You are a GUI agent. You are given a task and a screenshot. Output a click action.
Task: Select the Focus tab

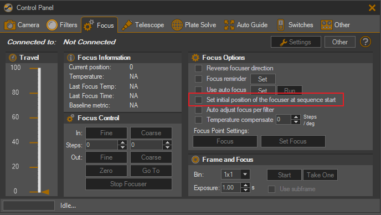click(x=99, y=25)
